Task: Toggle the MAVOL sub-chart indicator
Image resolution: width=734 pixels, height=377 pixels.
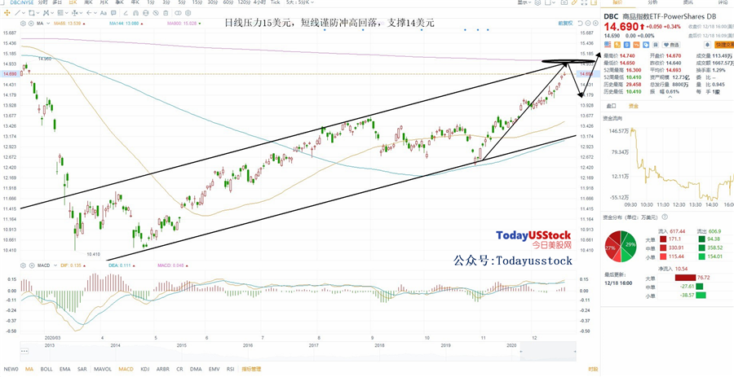Action: coord(103,369)
